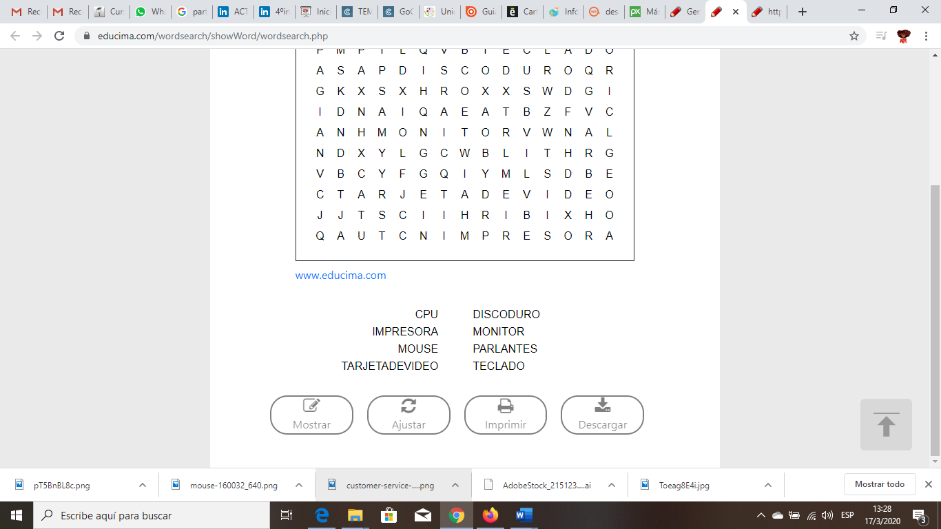
Task: Click the volume speaker tray icon
Action: pyautogui.click(x=828, y=515)
